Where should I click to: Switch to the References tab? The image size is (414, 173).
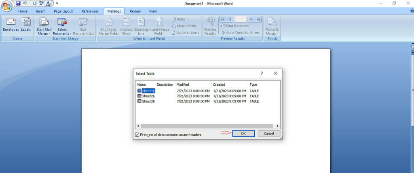(x=90, y=11)
